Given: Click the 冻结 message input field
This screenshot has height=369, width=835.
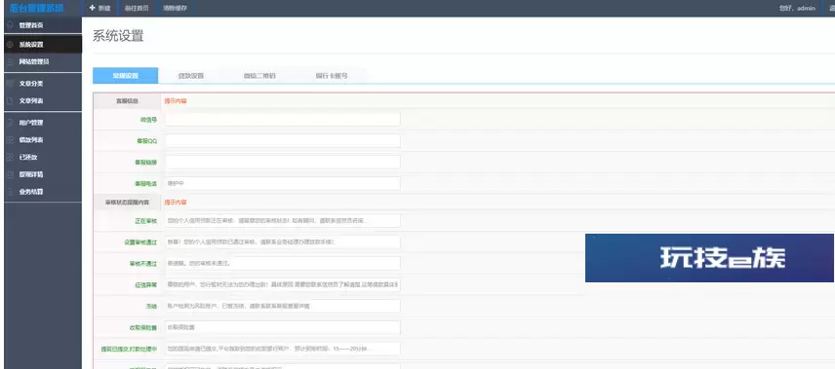Looking at the screenshot, I should (282, 307).
